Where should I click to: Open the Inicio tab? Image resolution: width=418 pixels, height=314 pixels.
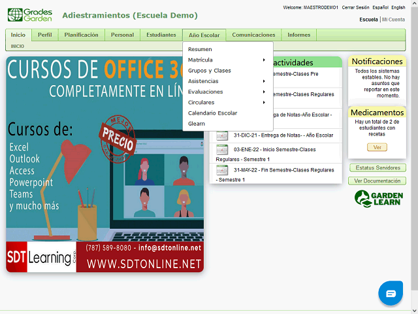(x=18, y=35)
